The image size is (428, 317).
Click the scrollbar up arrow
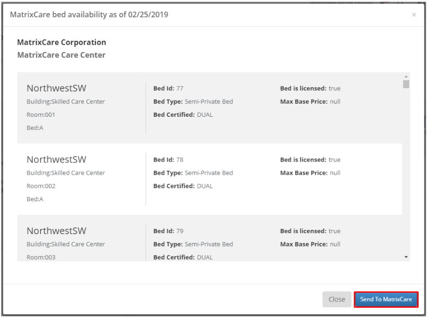pyautogui.click(x=406, y=77)
